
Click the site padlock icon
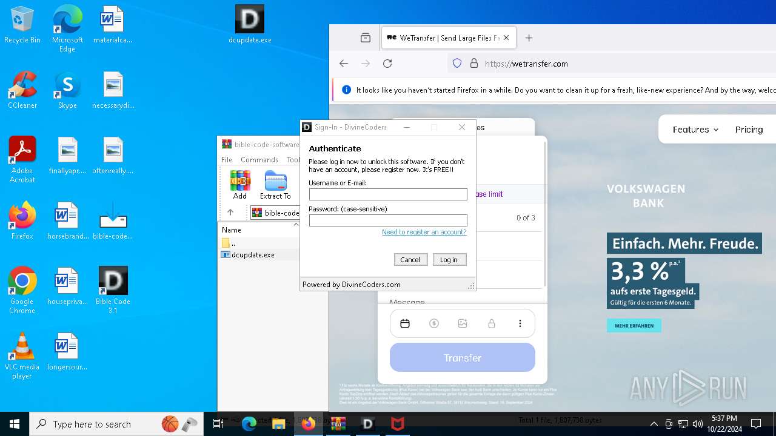(x=474, y=64)
